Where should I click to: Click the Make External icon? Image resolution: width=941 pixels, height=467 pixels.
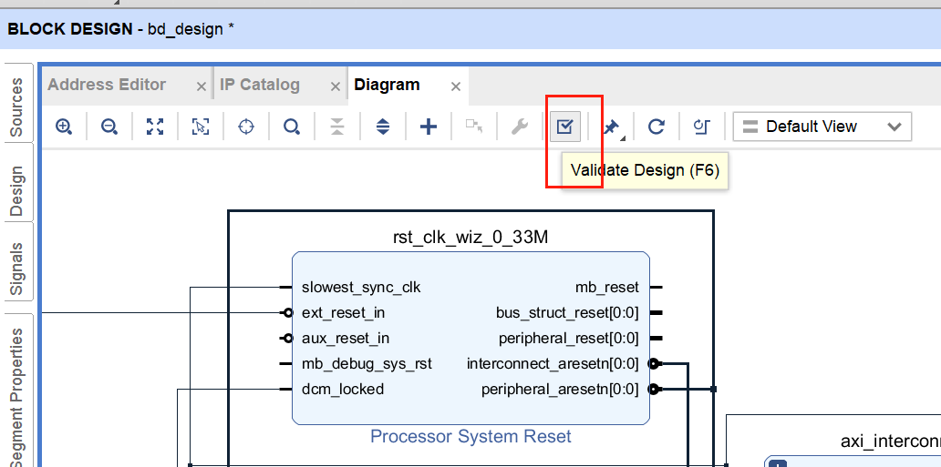[474, 127]
